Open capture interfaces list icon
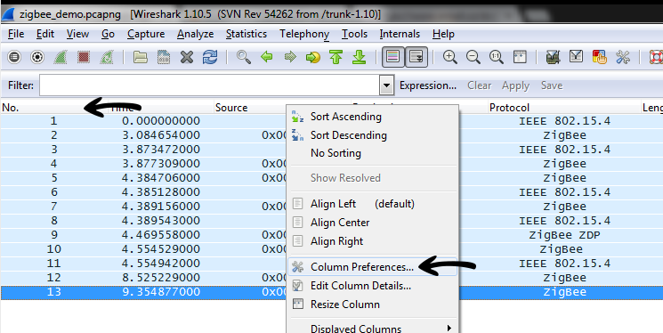Screen dimensions: 663x333 pos(14,57)
